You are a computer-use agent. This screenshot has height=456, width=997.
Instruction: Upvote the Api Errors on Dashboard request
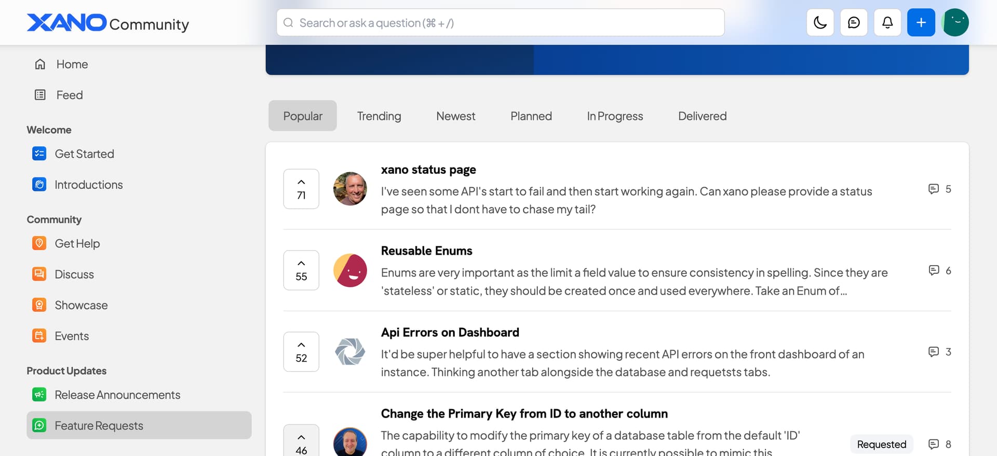click(301, 352)
